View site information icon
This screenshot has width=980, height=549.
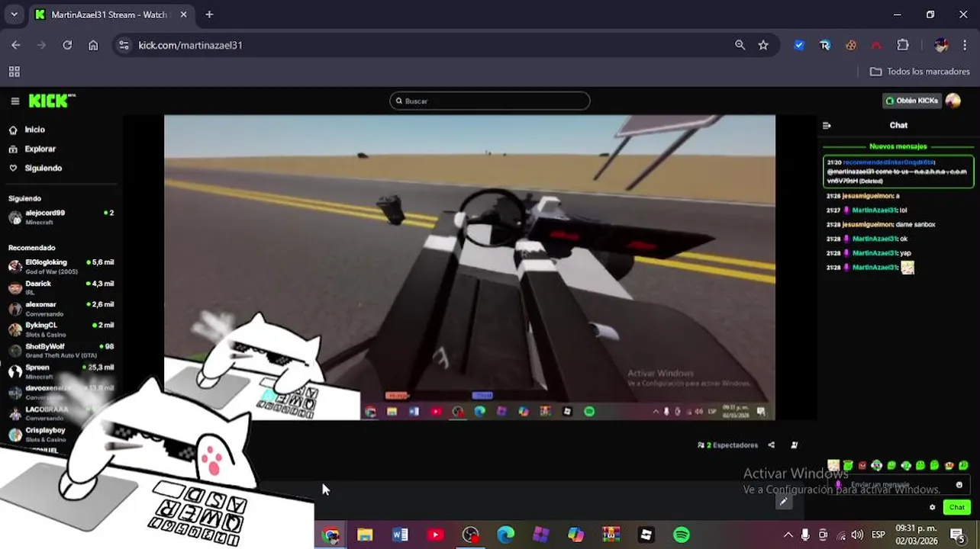(124, 45)
